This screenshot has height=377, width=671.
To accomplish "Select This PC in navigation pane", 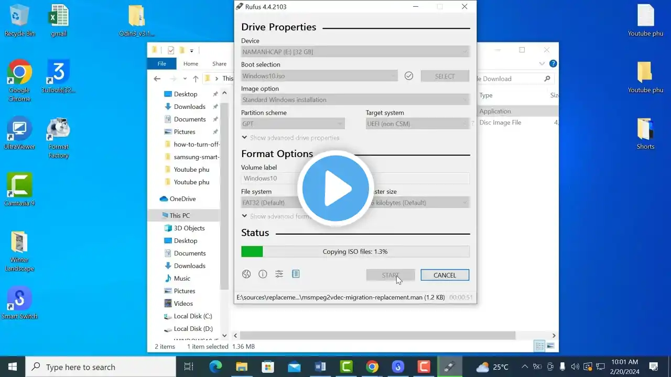I will (x=179, y=216).
